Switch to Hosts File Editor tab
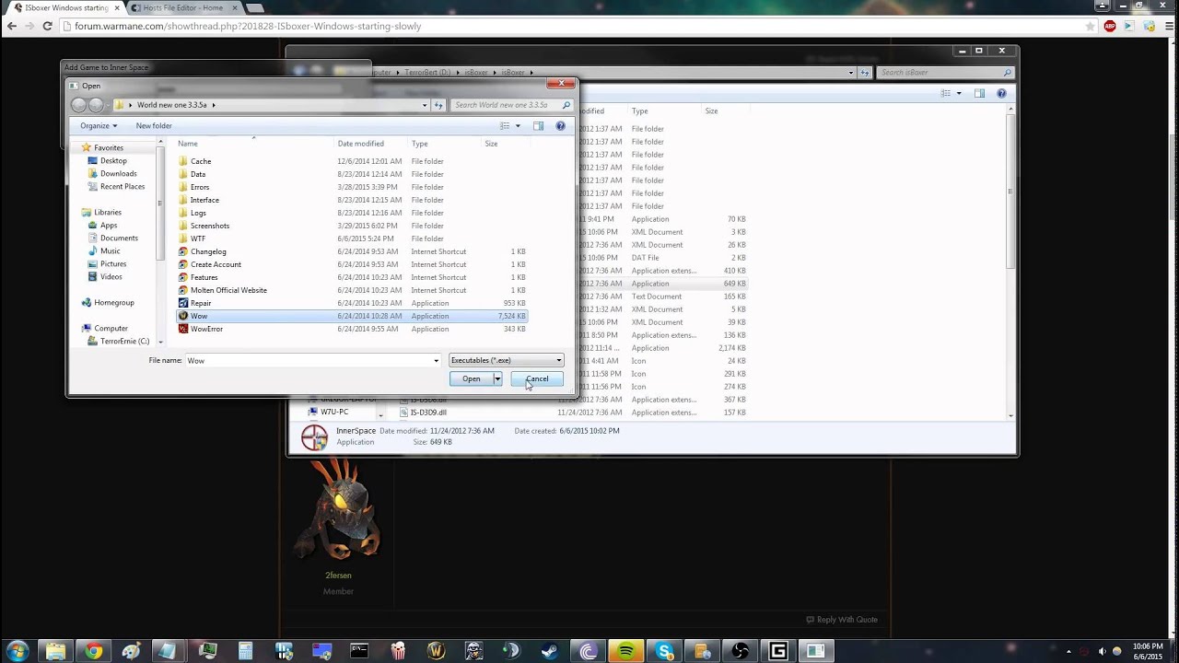 [182, 7]
